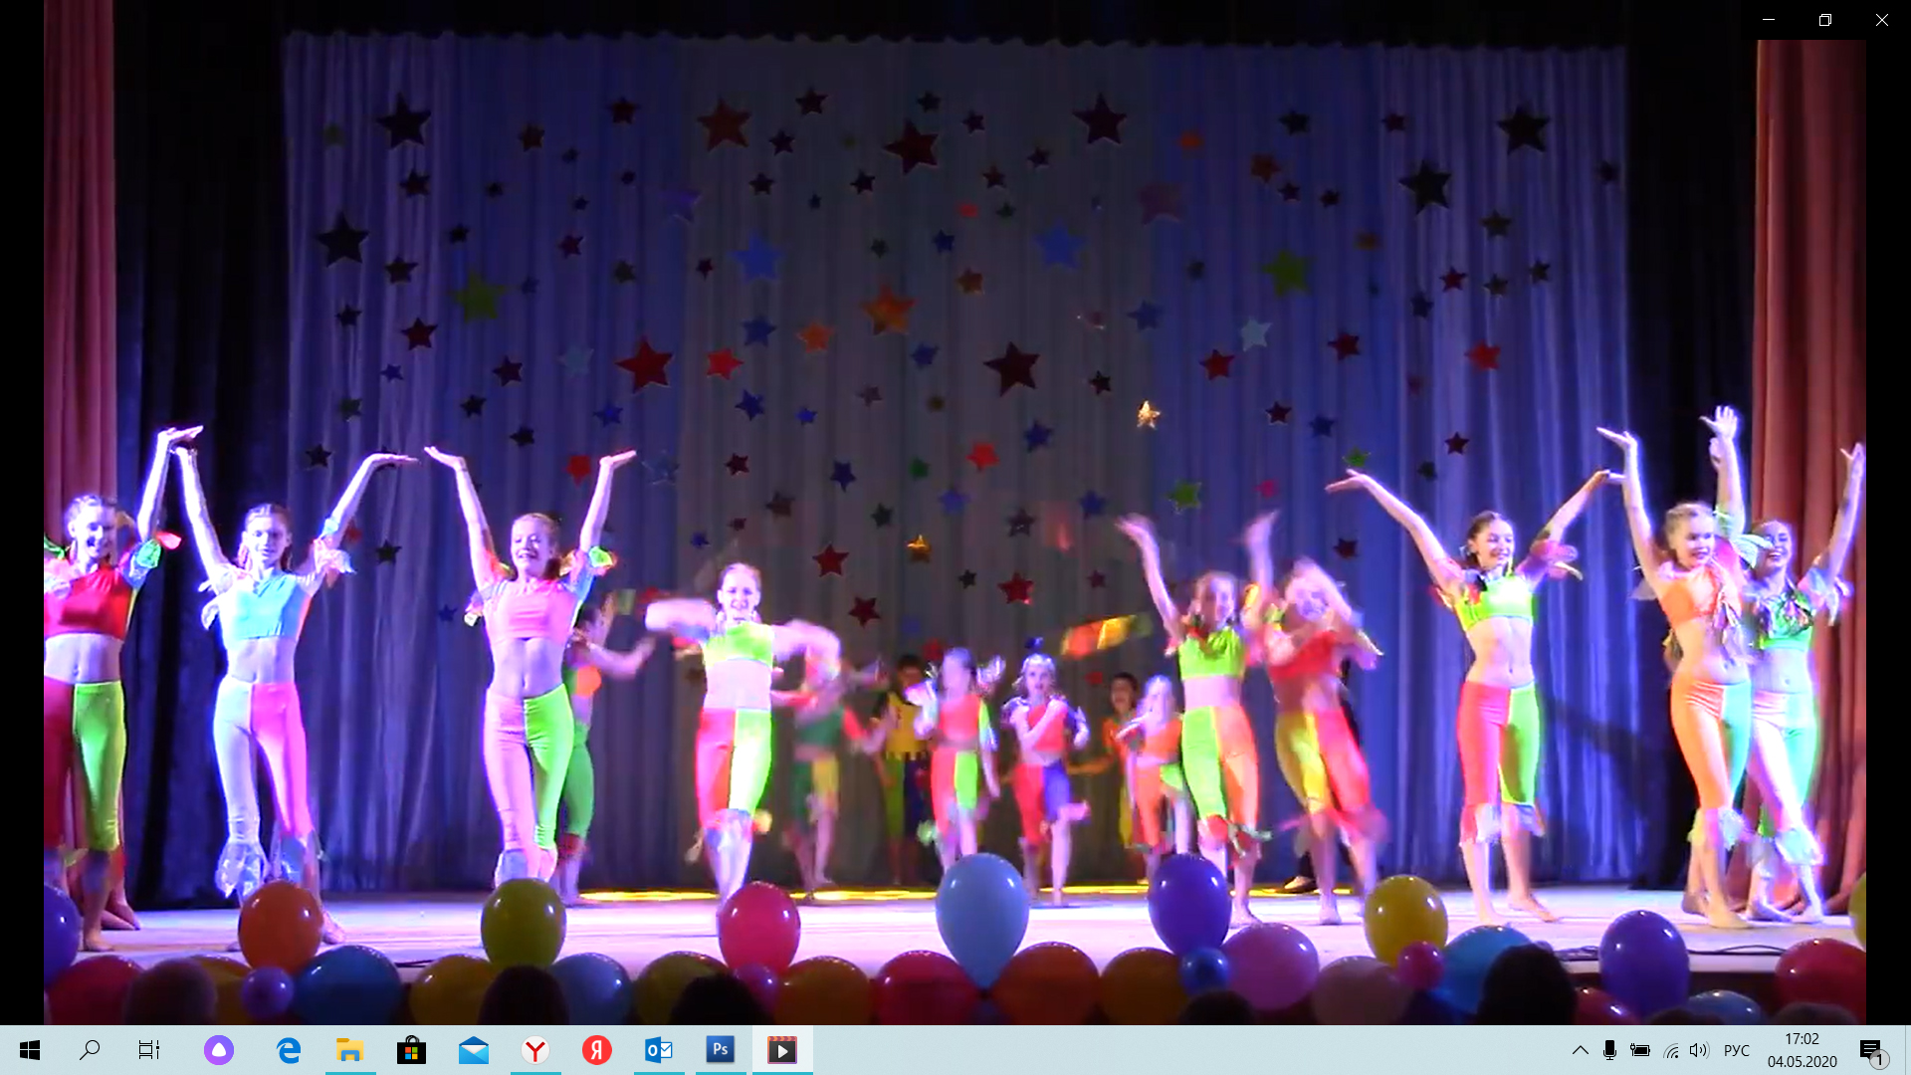This screenshot has height=1075, width=1911.
Task: Switch to Photoshop on taskbar
Action: [x=721, y=1050]
